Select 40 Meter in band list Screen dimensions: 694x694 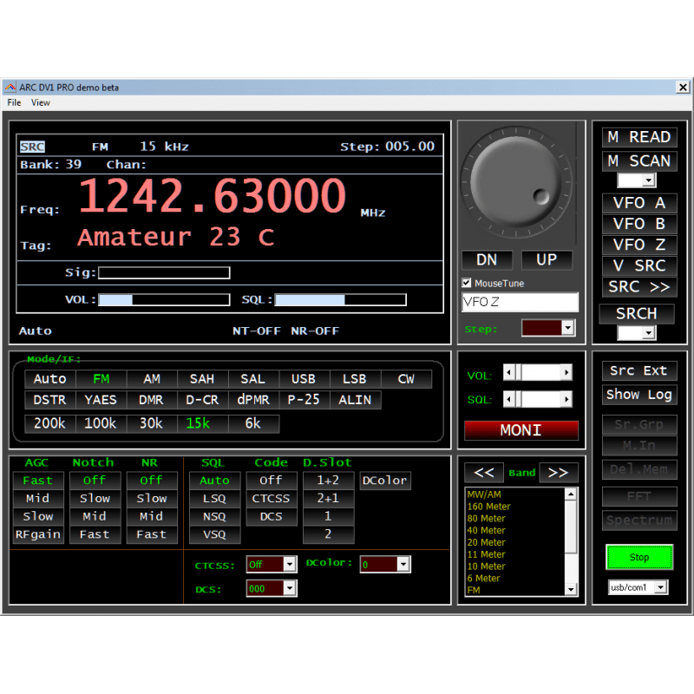coord(487,530)
